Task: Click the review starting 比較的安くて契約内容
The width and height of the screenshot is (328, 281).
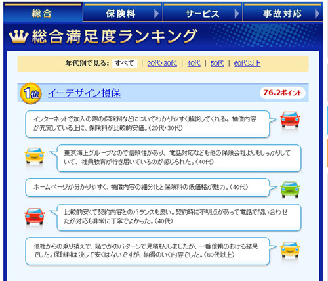Action: [179, 217]
